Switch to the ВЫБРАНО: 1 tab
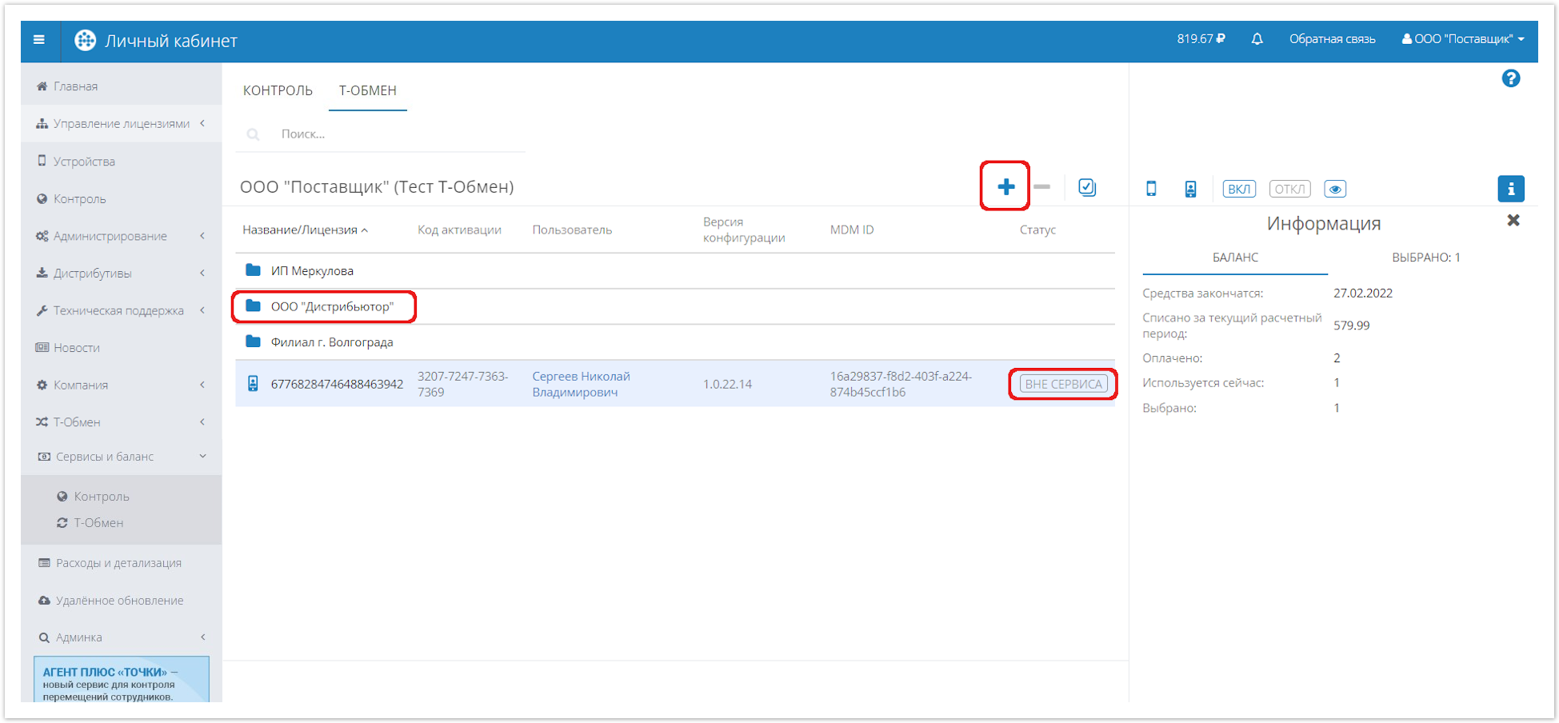The image size is (1559, 723). coord(1425,258)
